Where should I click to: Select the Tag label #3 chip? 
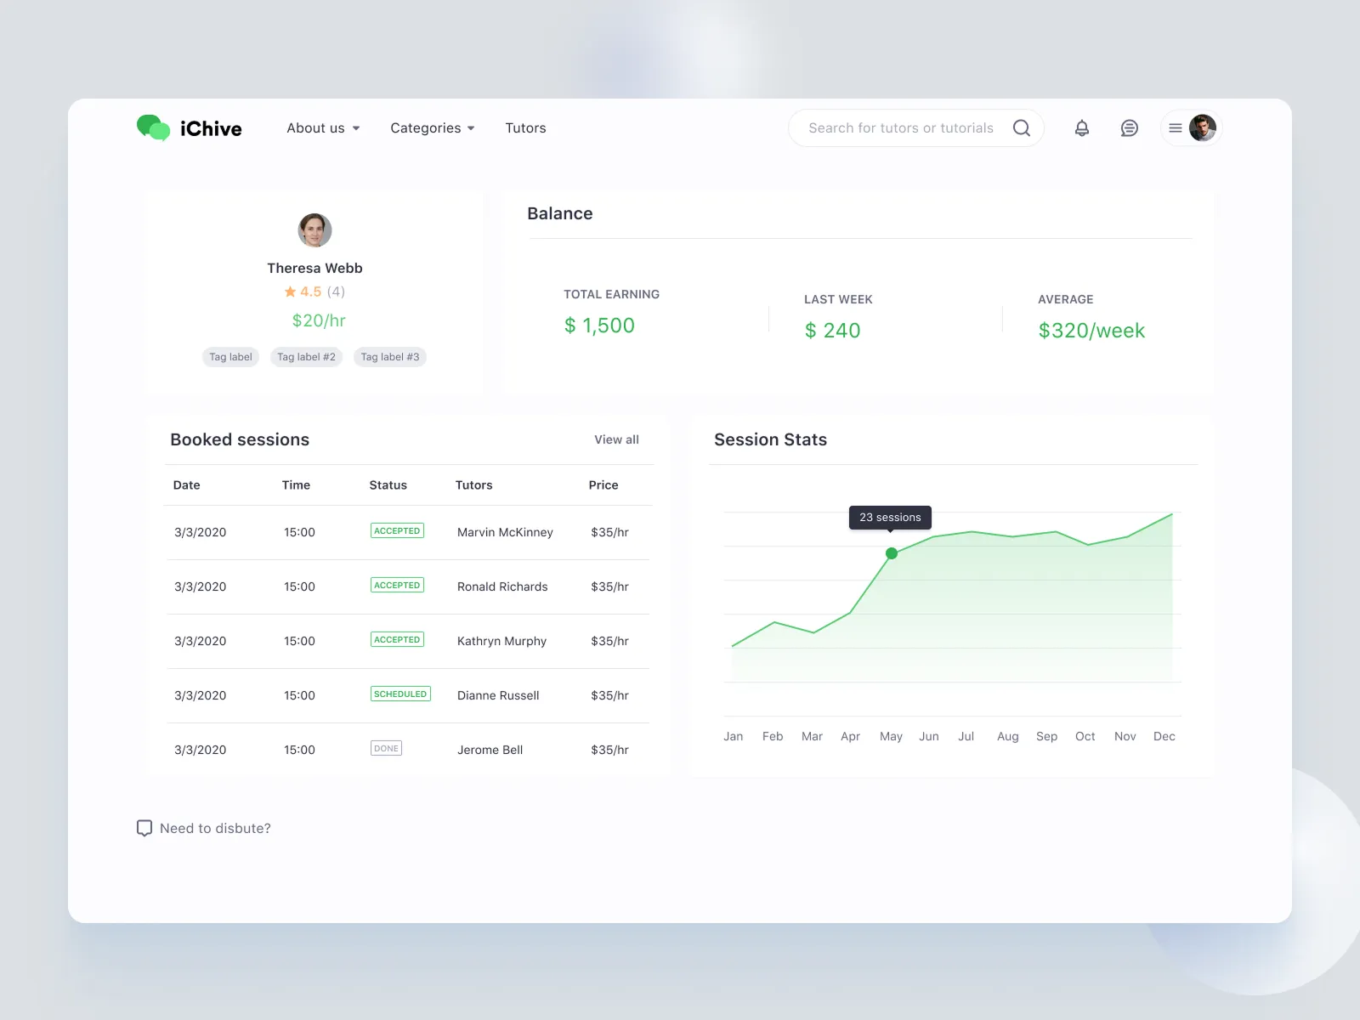click(x=390, y=357)
